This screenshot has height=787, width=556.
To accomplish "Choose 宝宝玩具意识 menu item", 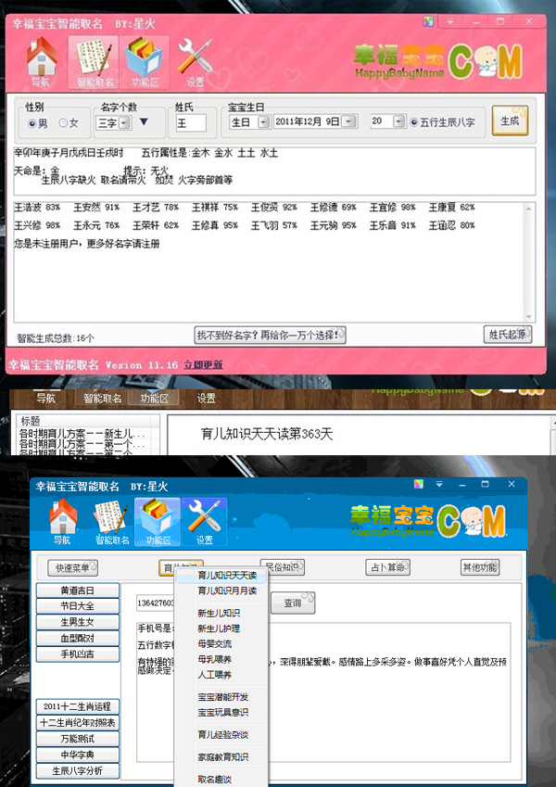I will [x=221, y=712].
